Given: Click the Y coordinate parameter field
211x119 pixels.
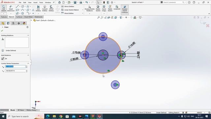Looking at the screenshot, I should 15,71.
